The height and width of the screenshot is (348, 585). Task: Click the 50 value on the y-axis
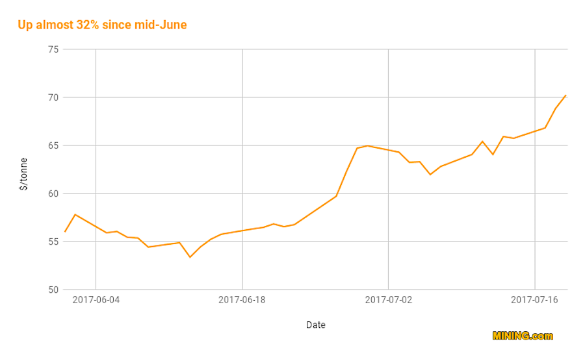(53, 290)
